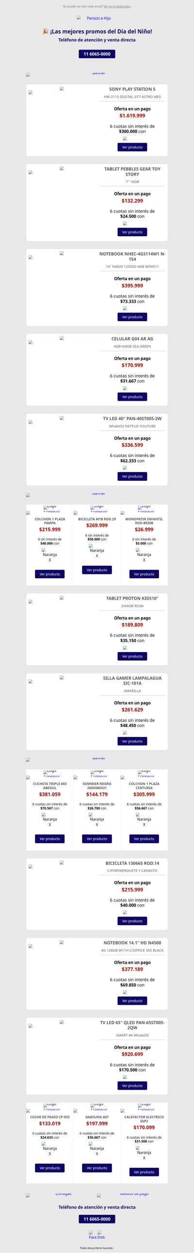Call the top 11 6065-0000 phone button

tap(97, 54)
